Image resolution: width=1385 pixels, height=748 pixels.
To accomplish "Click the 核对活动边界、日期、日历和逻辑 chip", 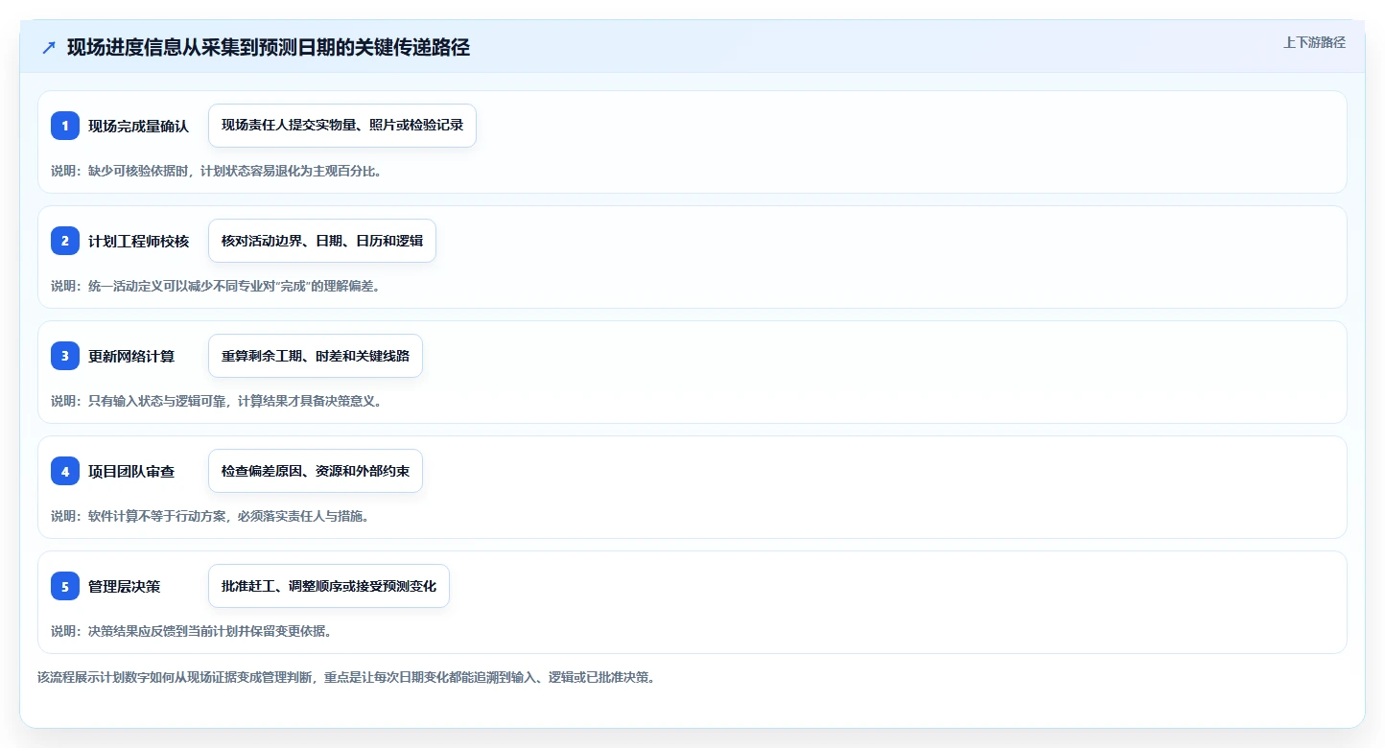I will coord(322,241).
